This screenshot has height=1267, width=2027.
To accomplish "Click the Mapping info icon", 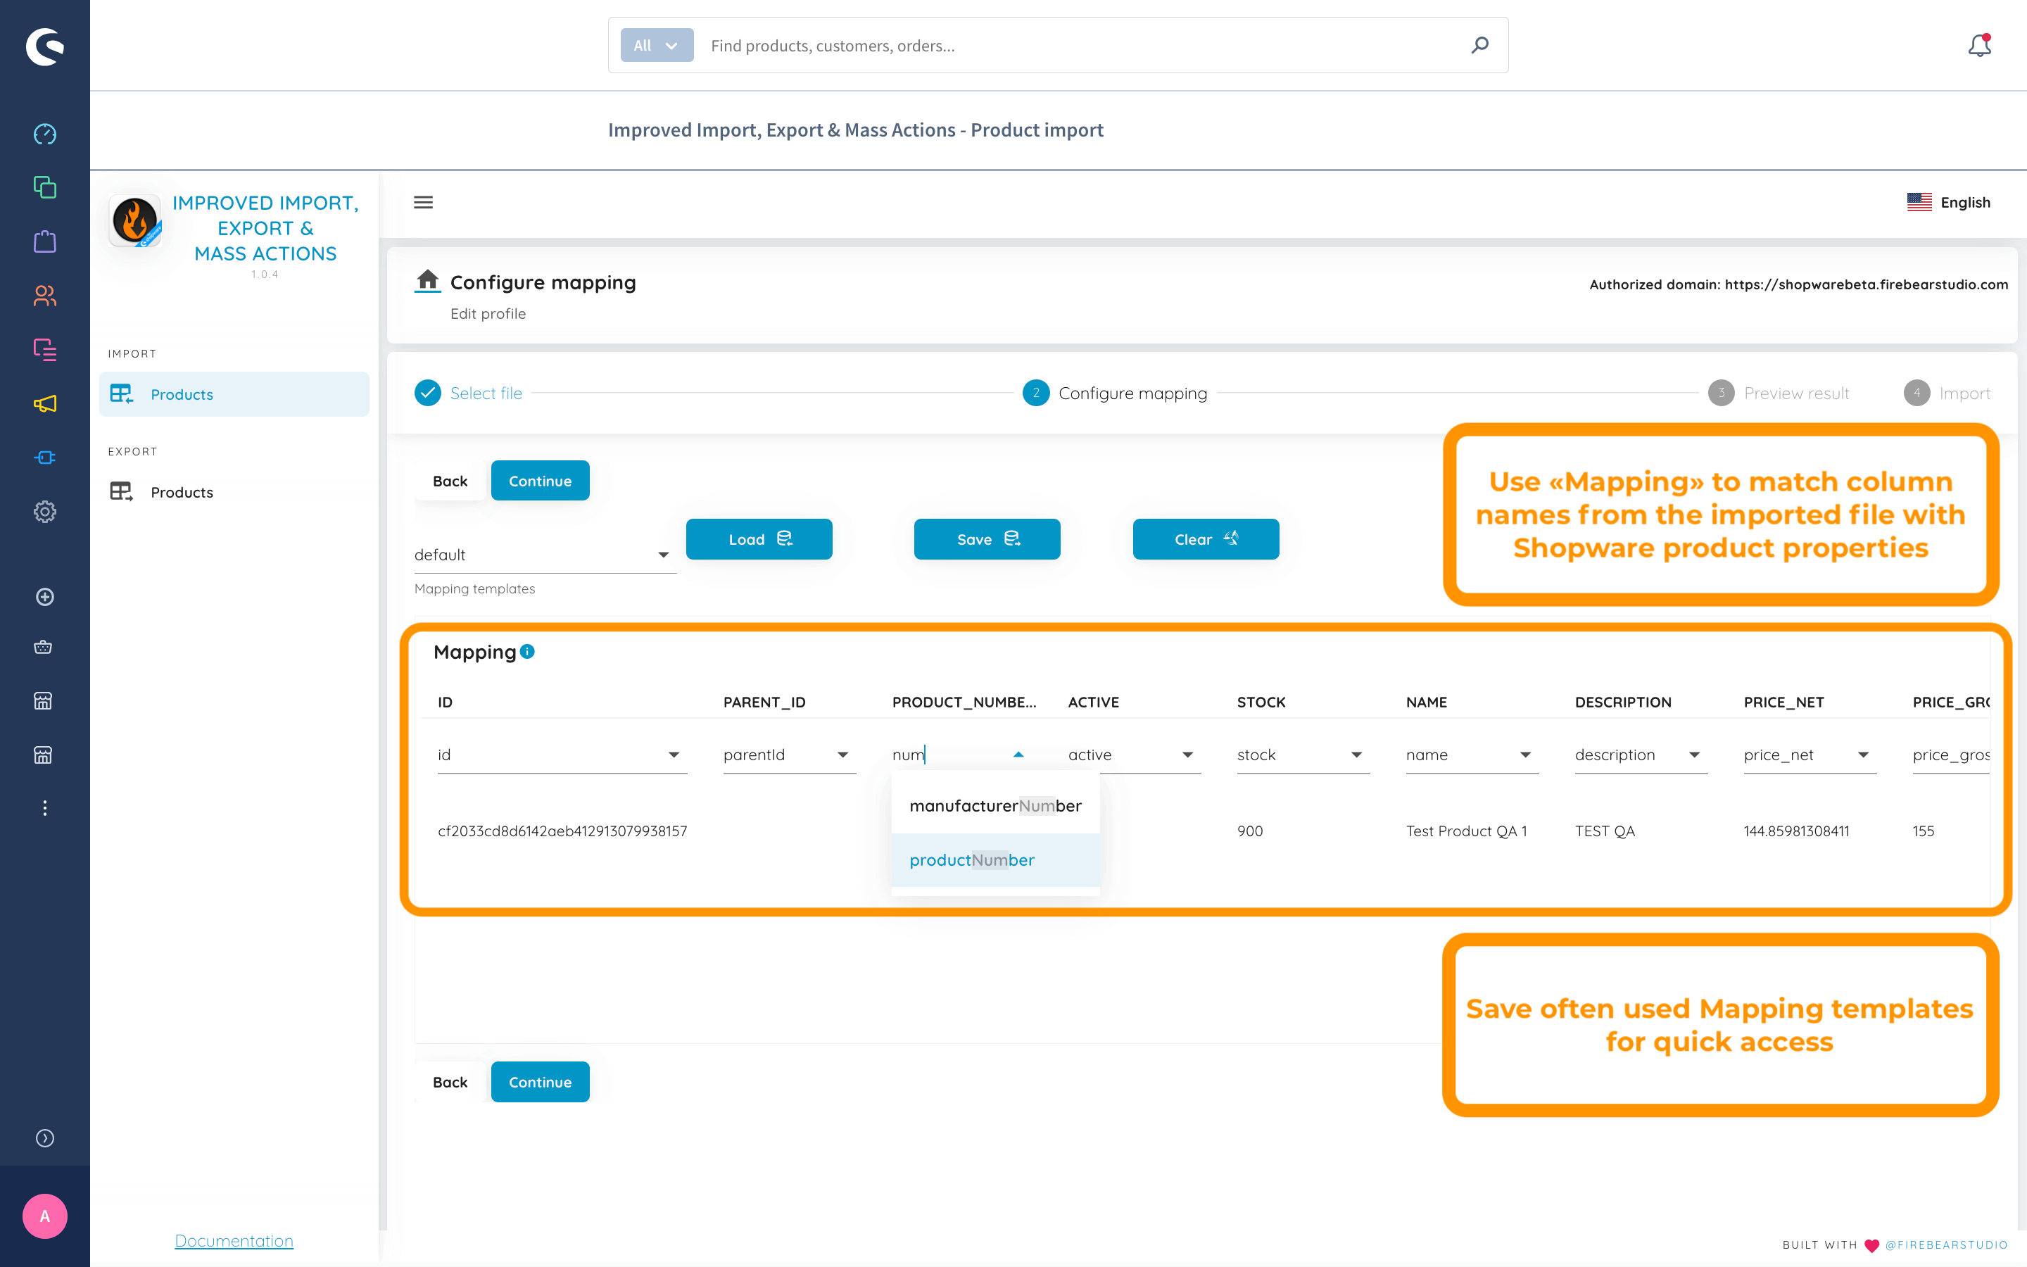I will (527, 651).
